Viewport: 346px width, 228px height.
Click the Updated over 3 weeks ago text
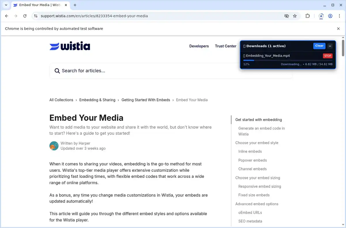point(83,148)
